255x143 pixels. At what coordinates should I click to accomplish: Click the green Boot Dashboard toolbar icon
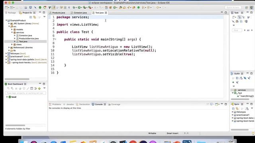tap(40, 8)
